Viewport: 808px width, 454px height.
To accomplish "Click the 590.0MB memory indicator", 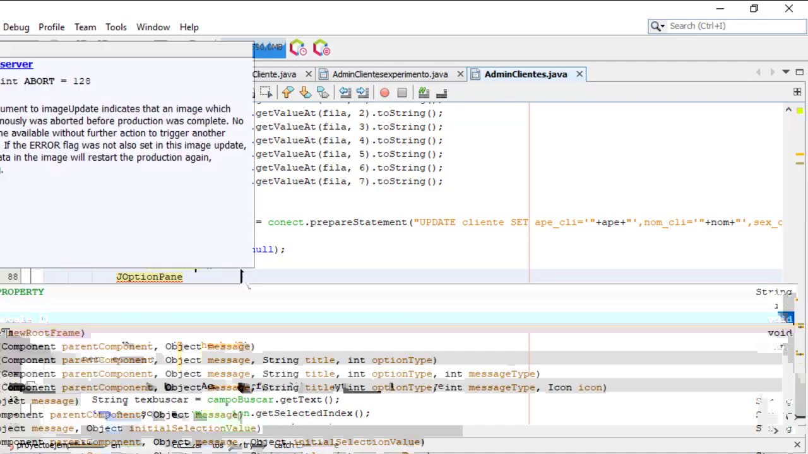I will [x=268, y=47].
